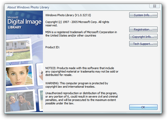The image size is (168, 120).
Task: Open the System Info dialog
Action: (x=143, y=15)
